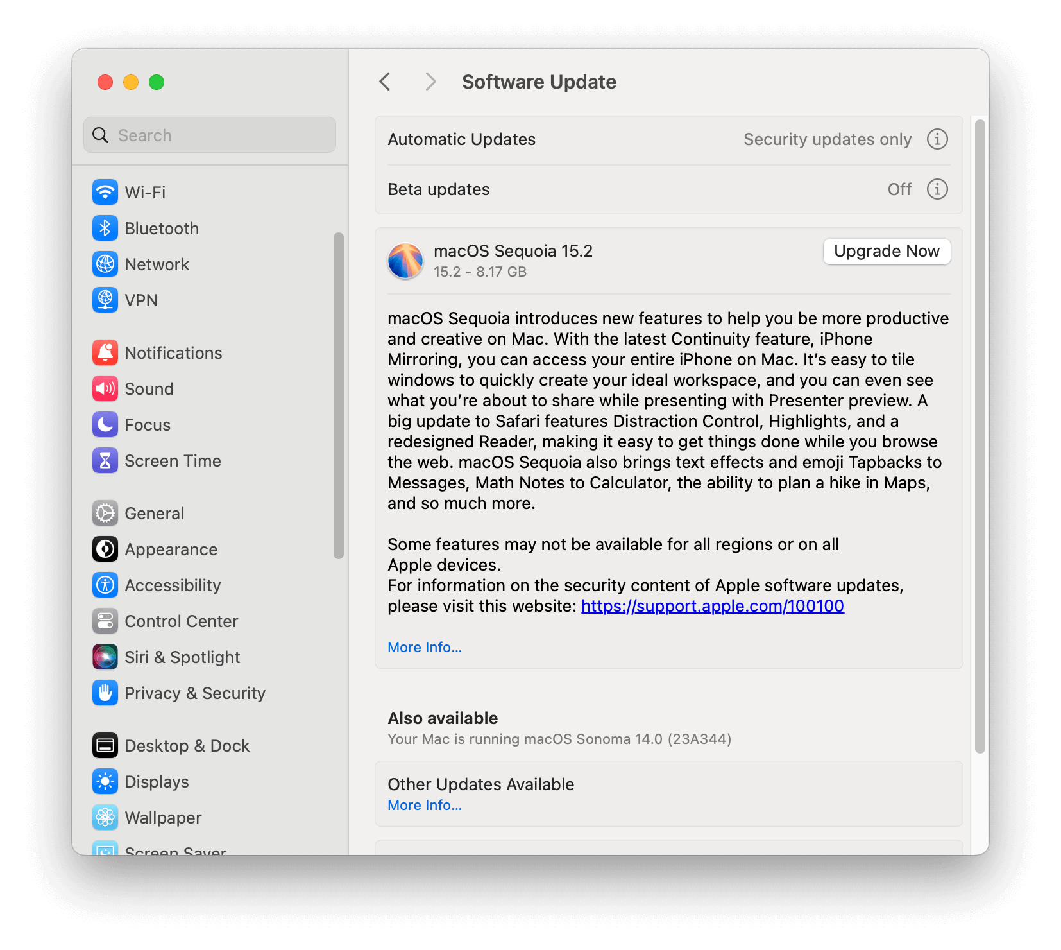The width and height of the screenshot is (1061, 950).
Task: Select Sound label in the sidebar
Action: tap(149, 389)
